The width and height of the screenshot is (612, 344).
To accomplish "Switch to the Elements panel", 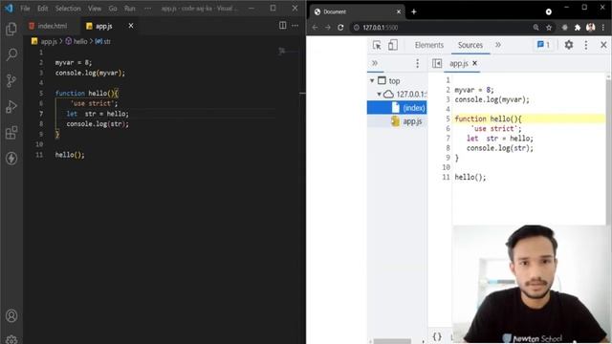I will (x=429, y=45).
